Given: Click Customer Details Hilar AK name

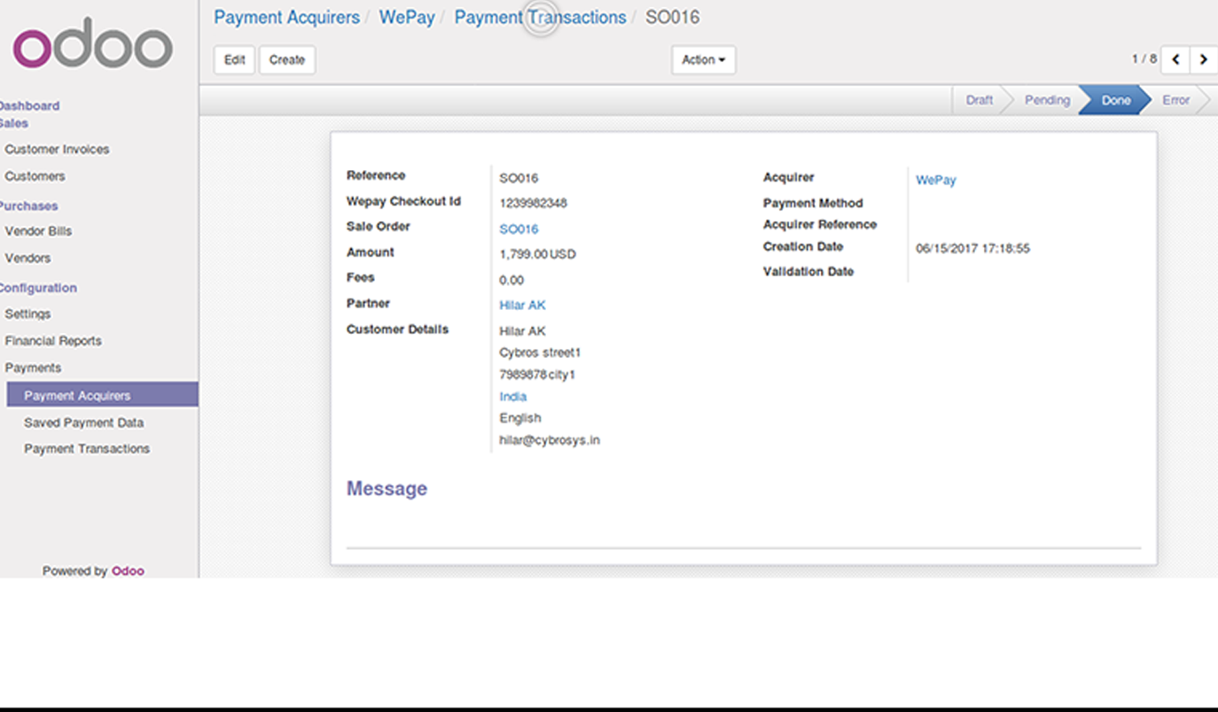Looking at the screenshot, I should (522, 330).
